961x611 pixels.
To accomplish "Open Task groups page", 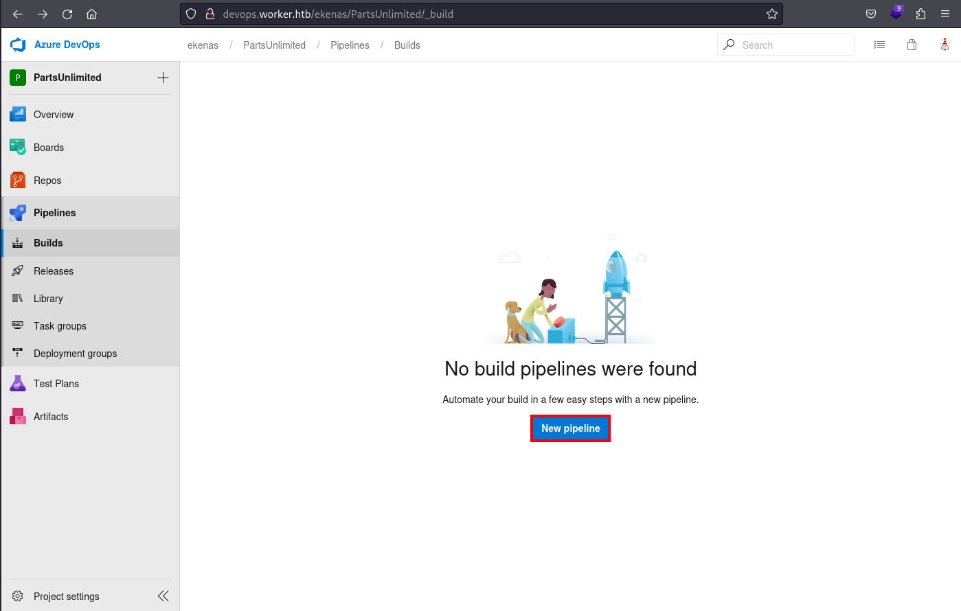I will (x=91, y=326).
